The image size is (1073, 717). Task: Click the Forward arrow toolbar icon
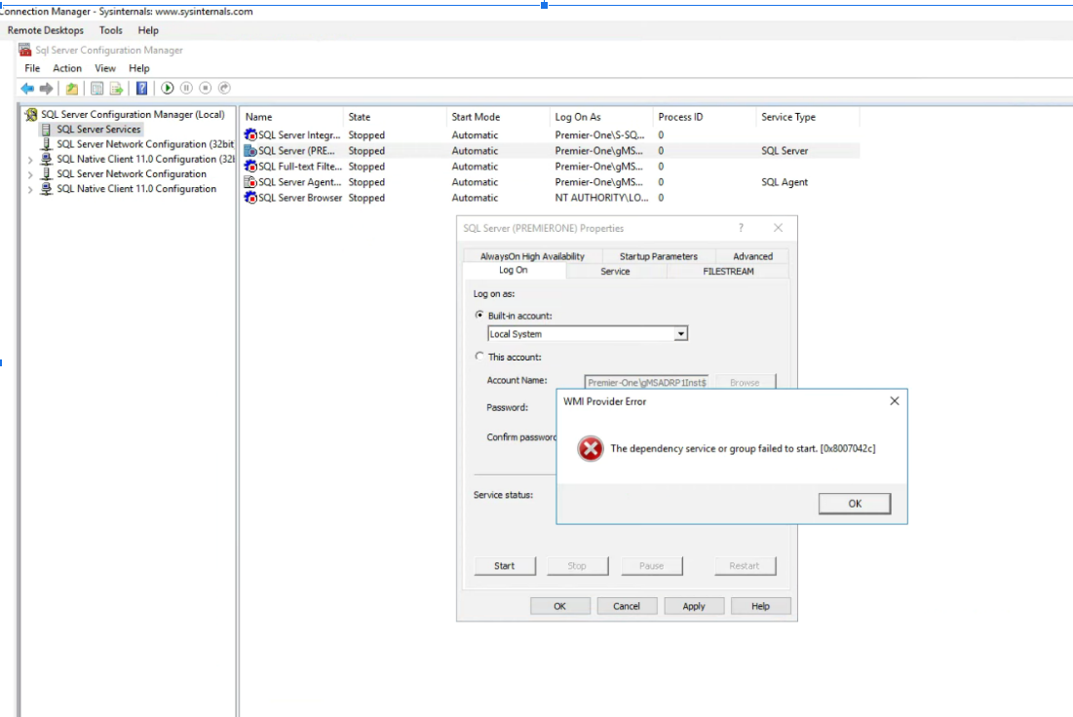47,89
